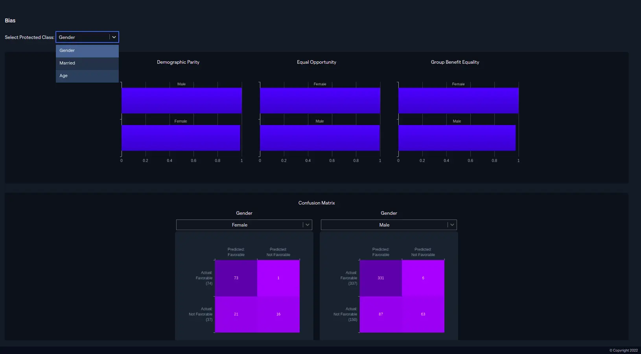641x354 pixels.
Task: Click the cell showing 21 in Female matrix
Action: (236, 314)
